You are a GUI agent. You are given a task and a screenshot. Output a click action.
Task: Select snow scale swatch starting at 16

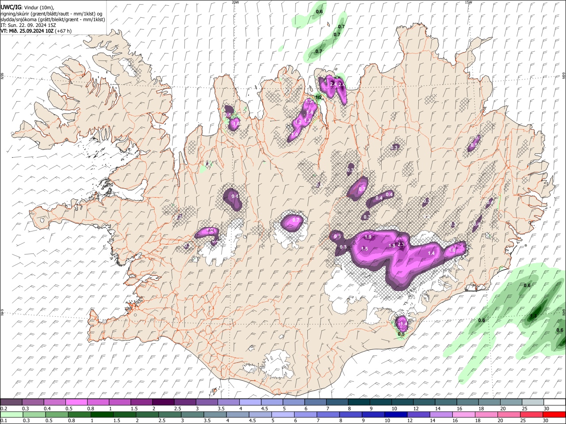point(467,402)
